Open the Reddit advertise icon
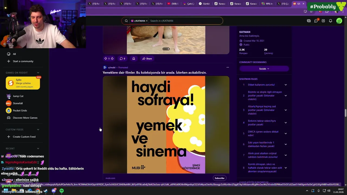The height and width of the screenshot is (195, 347). tap(309, 21)
